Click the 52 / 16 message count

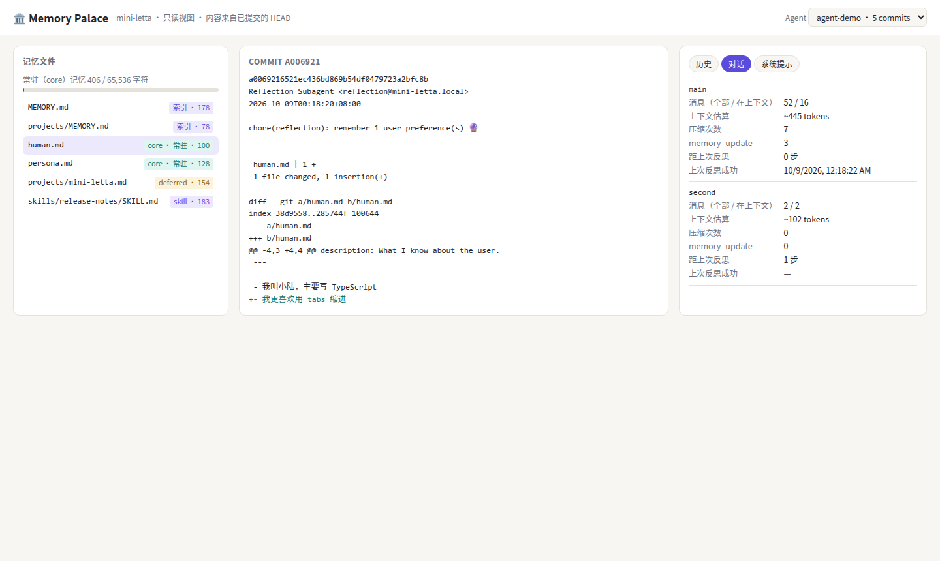(796, 102)
